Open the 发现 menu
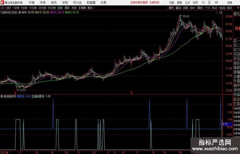The width and height of the screenshot is (240, 154). point(65,3)
